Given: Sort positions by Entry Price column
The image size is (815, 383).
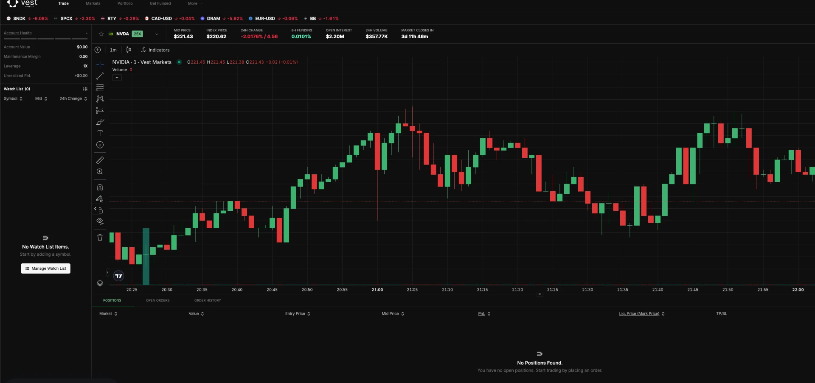Looking at the screenshot, I should pos(298,314).
